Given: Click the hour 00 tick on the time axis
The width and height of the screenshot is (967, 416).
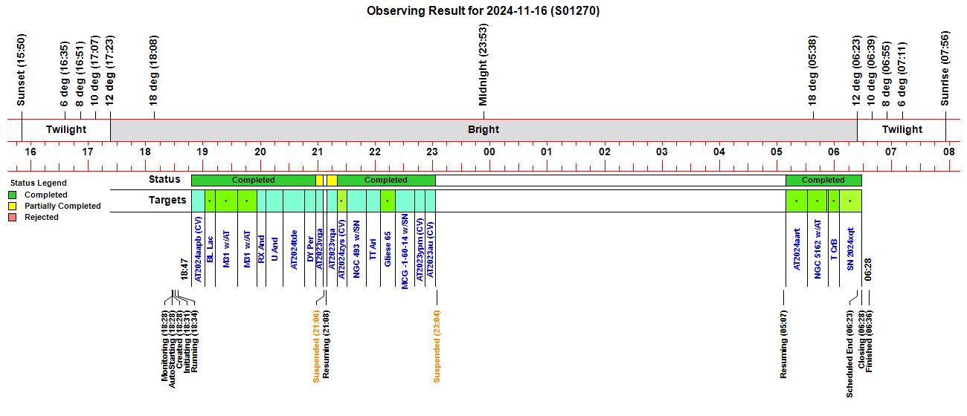Looking at the screenshot, I should [x=489, y=152].
